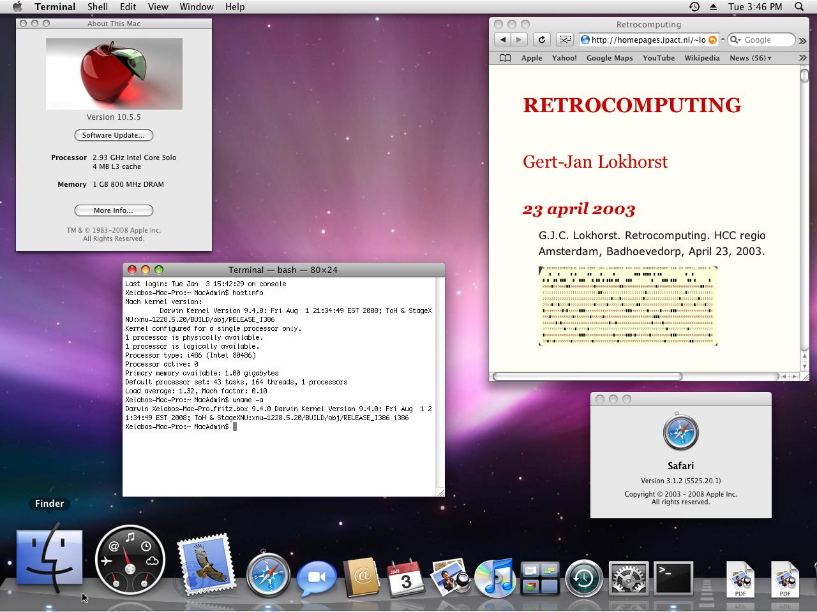The width and height of the screenshot is (817, 612).
Task: Click orange SnapBack icon in address field
Action: click(x=713, y=40)
